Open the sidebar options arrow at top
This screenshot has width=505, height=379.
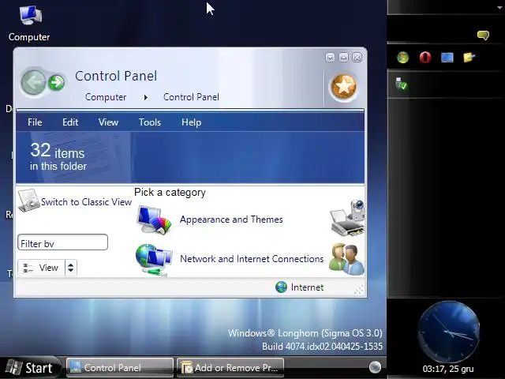point(500,7)
